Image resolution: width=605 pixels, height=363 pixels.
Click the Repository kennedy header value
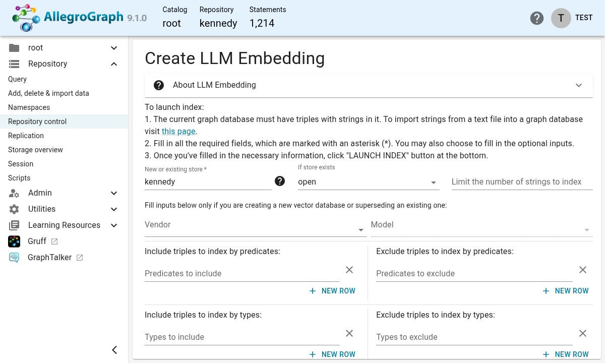tap(218, 23)
